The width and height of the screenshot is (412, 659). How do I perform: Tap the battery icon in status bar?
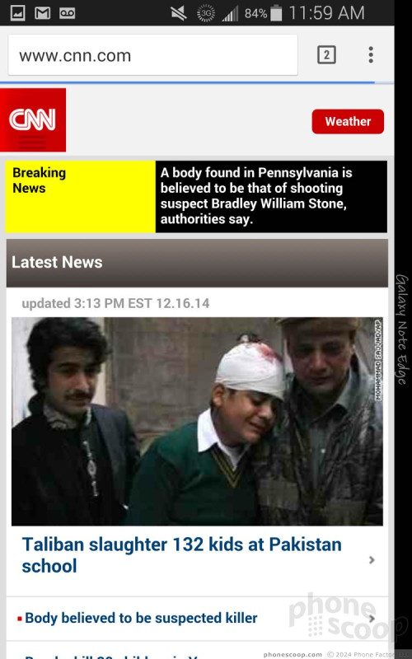(x=276, y=13)
